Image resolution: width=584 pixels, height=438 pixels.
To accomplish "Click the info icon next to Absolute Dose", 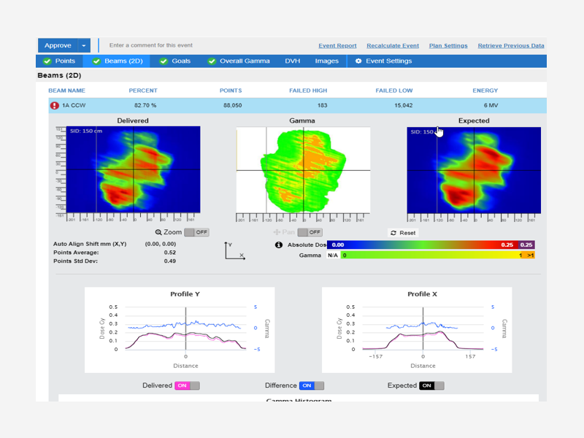I will 279,245.
